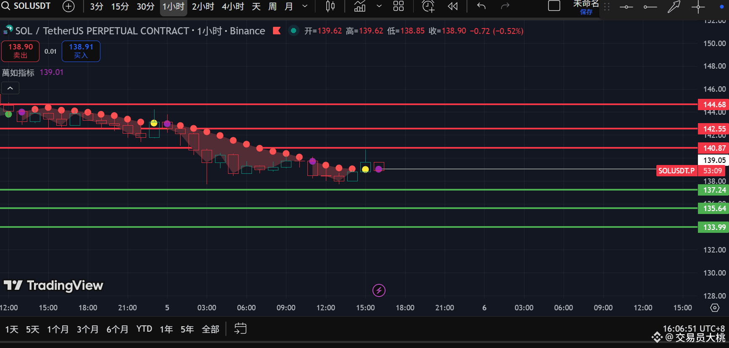729x348 pixels.
Task: Collapse the indicator legend chevron
Action: [10, 88]
